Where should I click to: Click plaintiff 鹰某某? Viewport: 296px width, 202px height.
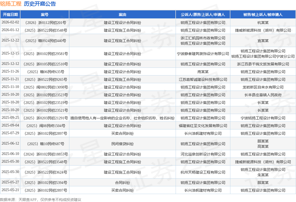point(203,72)
